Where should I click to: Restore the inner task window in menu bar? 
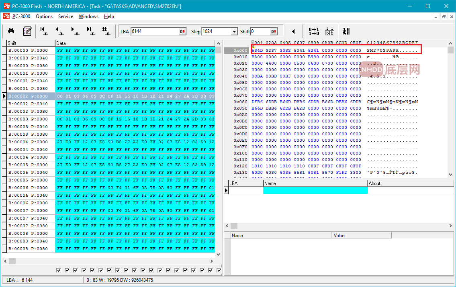444,16
